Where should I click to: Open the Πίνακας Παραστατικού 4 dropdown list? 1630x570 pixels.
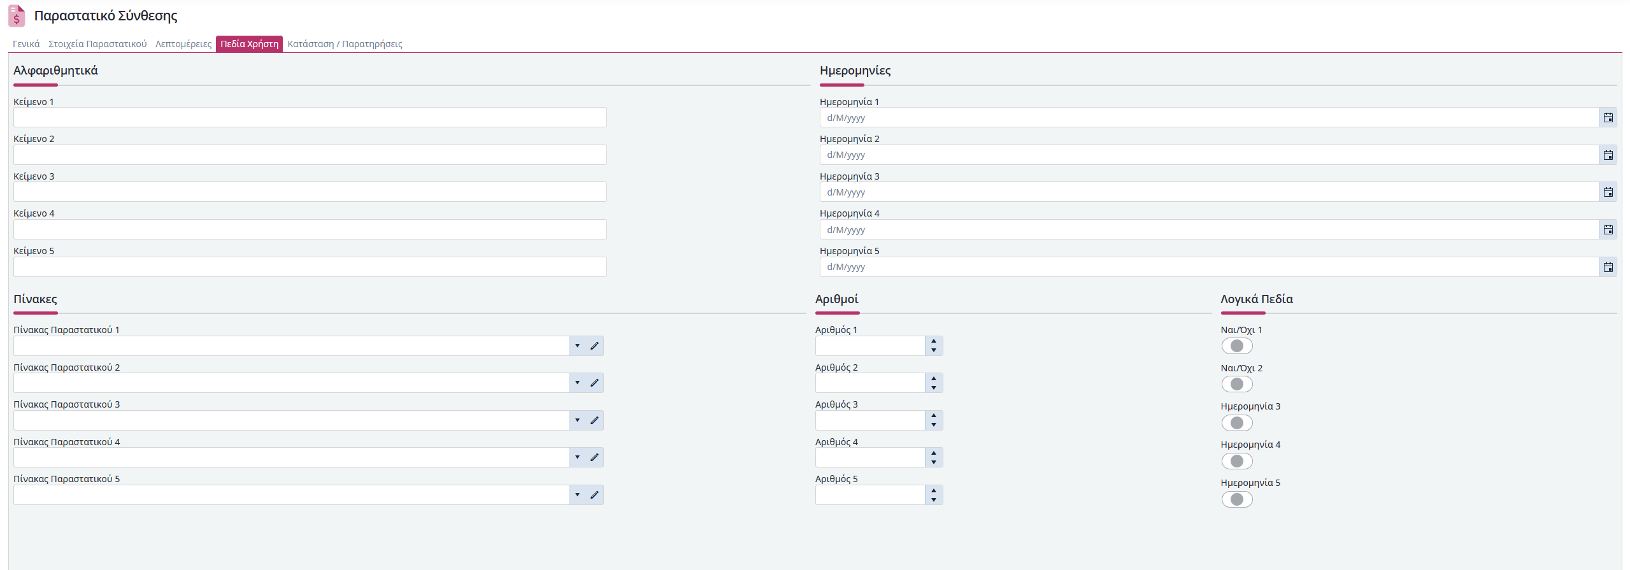577,457
